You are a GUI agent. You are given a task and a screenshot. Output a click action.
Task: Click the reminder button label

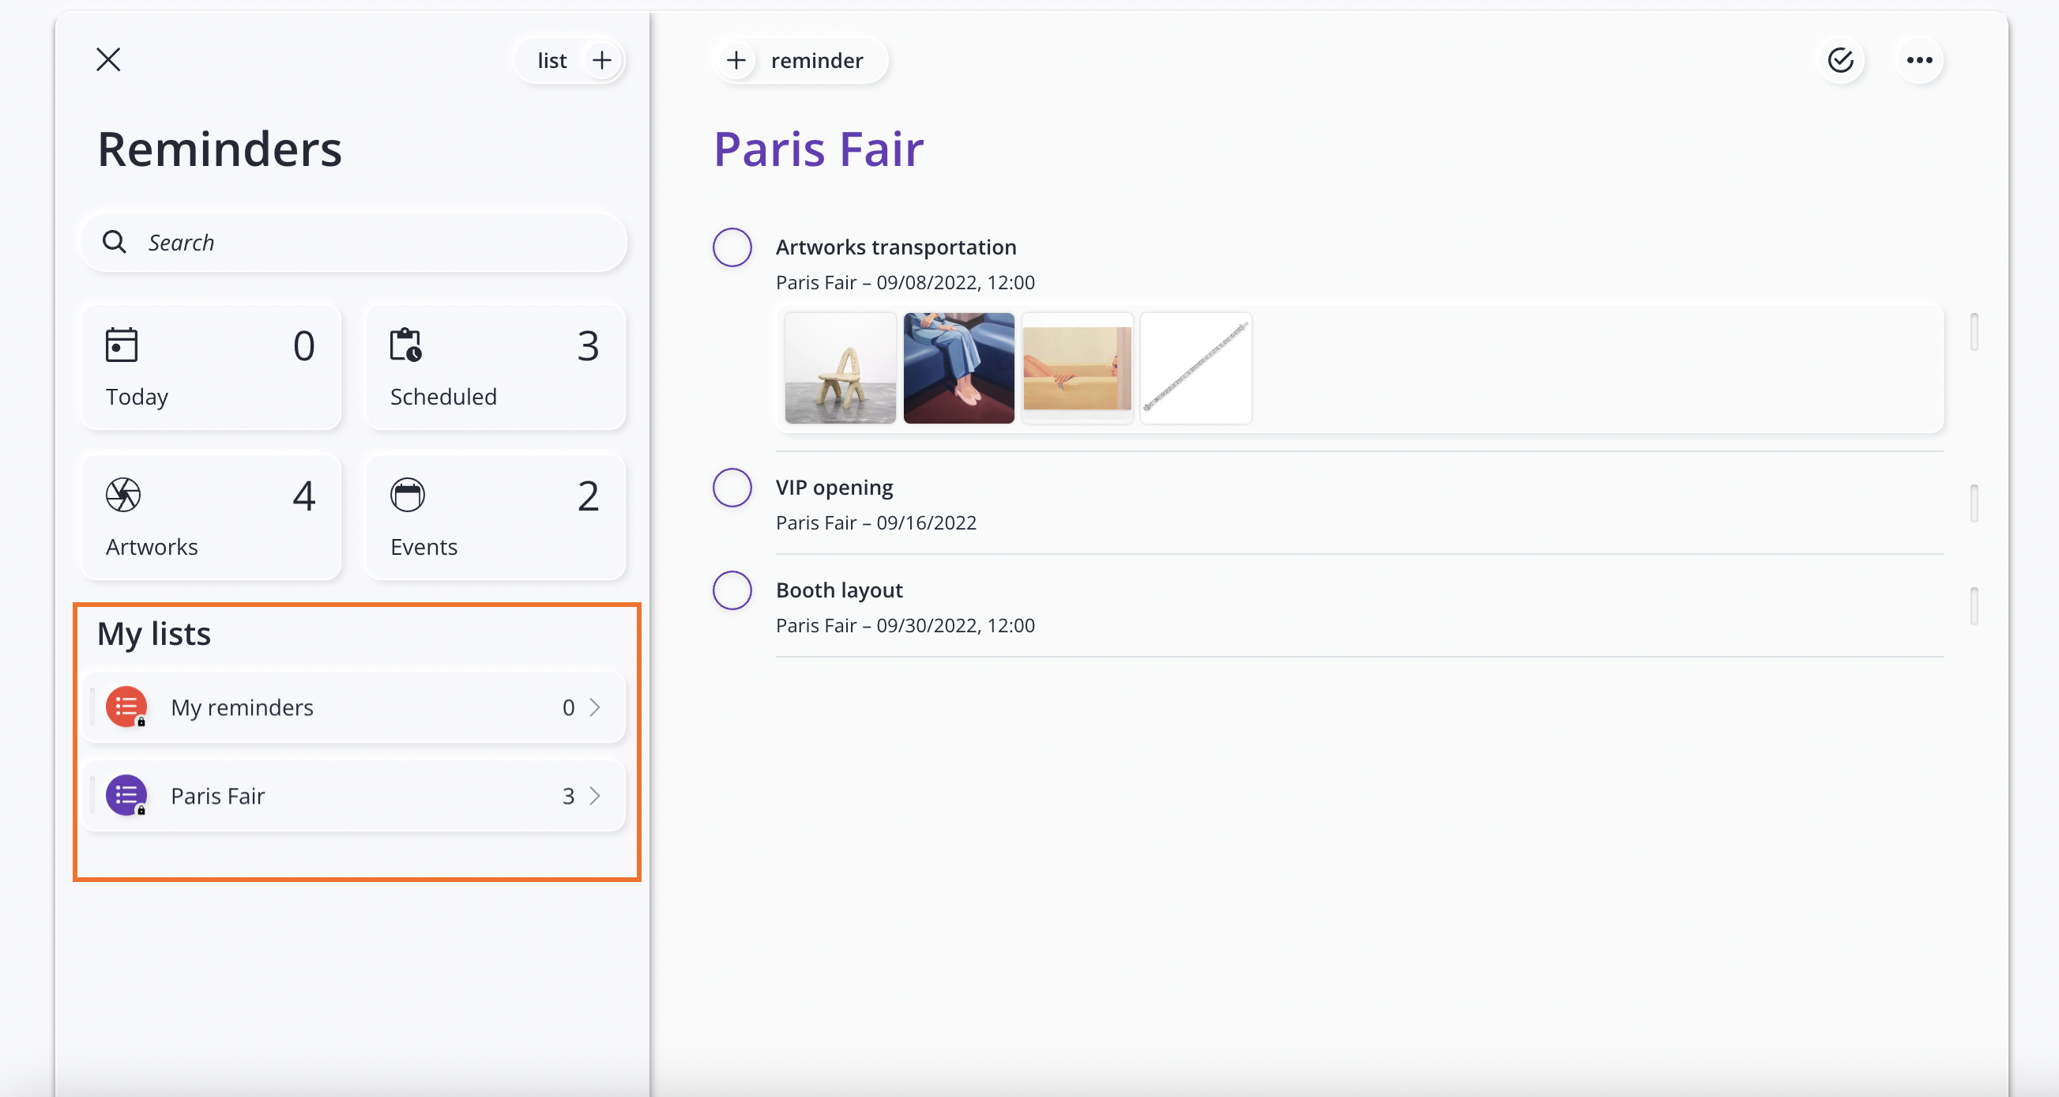click(817, 60)
